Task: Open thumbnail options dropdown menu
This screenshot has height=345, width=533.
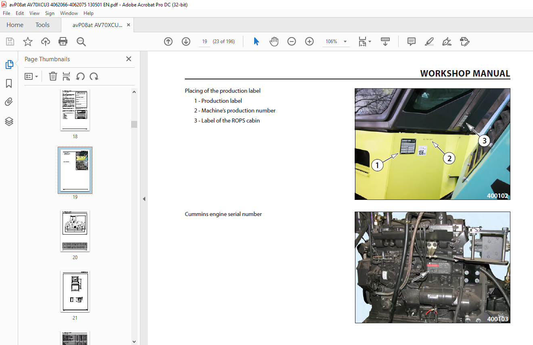Action: click(x=31, y=76)
